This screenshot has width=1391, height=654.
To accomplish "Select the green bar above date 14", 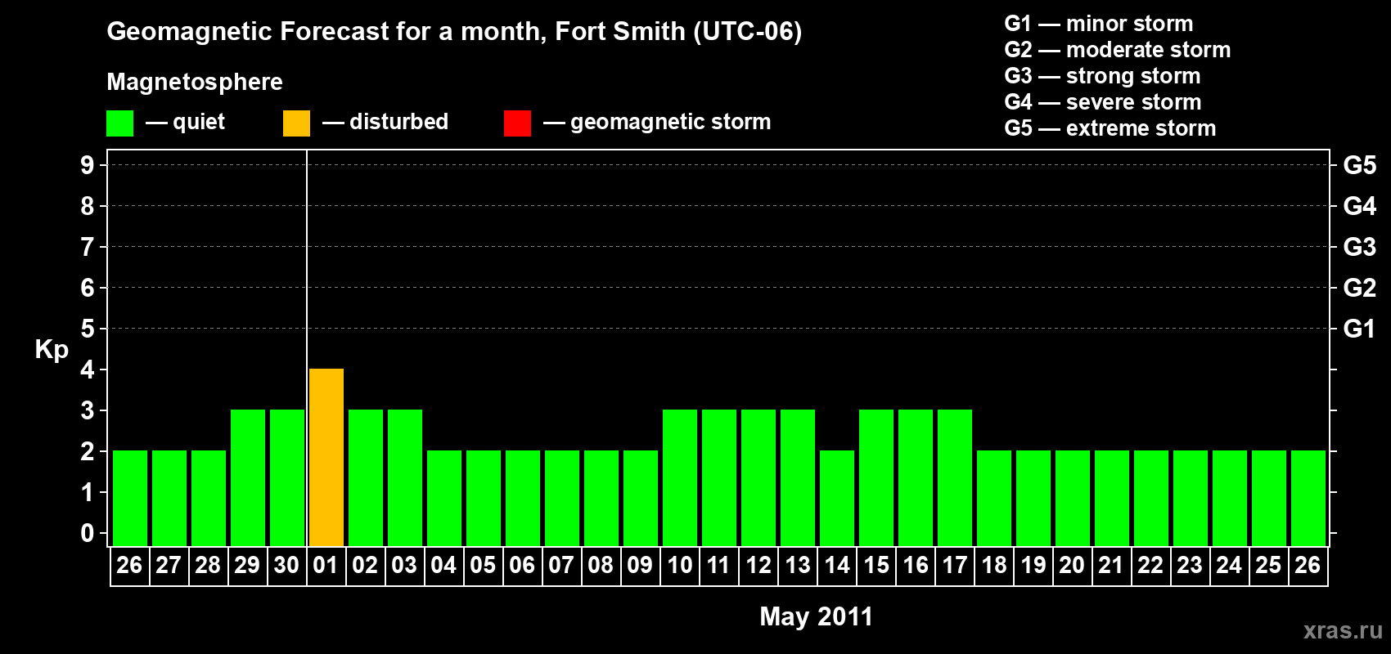I will (x=837, y=499).
